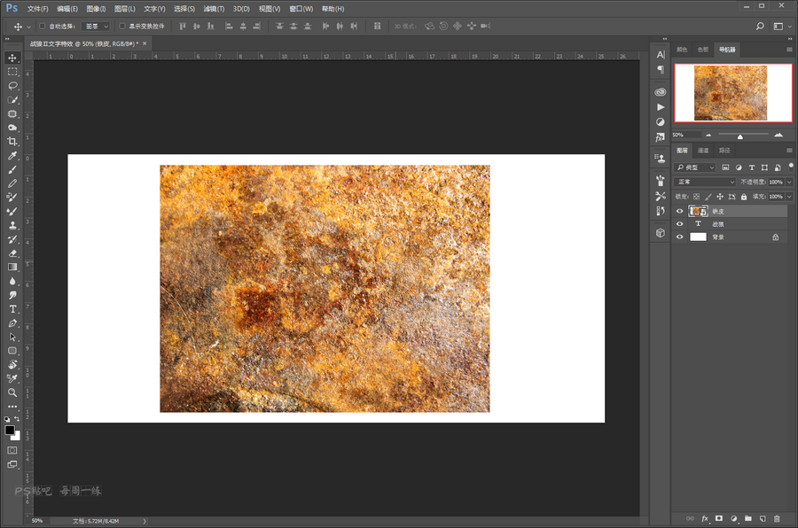Click the delete layer trash icon
Viewport: 798px width, 528px height.
pos(777,517)
